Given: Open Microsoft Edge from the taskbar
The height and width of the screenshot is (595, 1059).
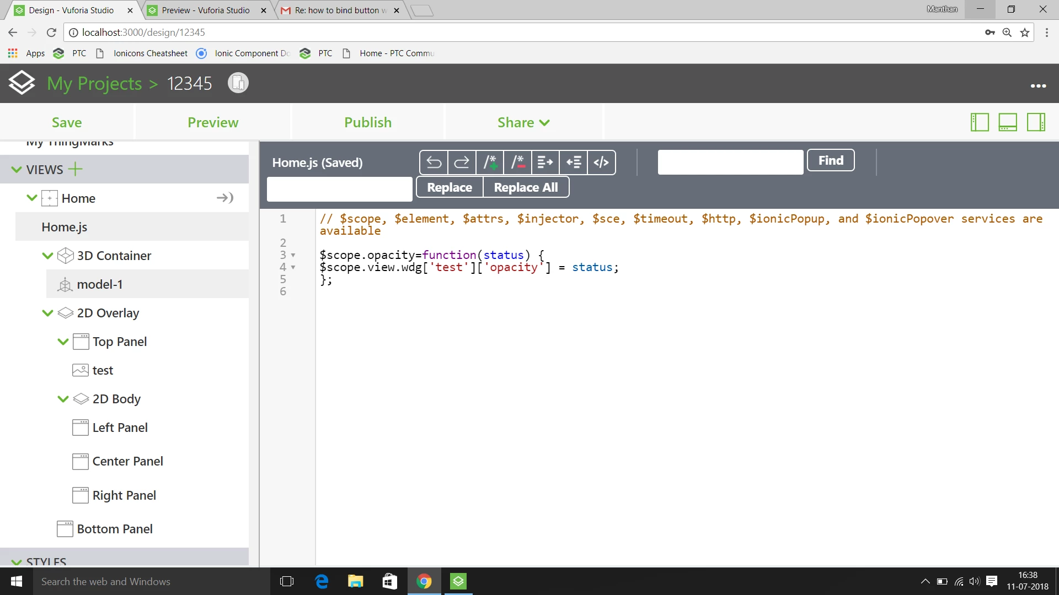Looking at the screenshot, I should 322,581.
